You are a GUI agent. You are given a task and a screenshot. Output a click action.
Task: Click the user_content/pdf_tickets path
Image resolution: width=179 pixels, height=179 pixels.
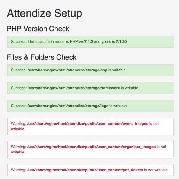85,170
